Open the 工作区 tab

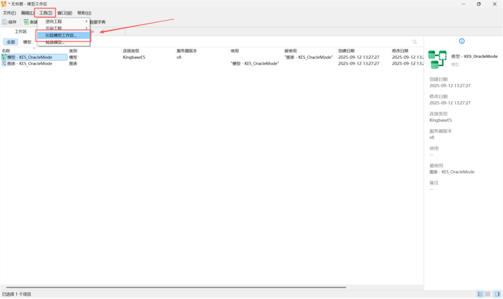(21, 32)
